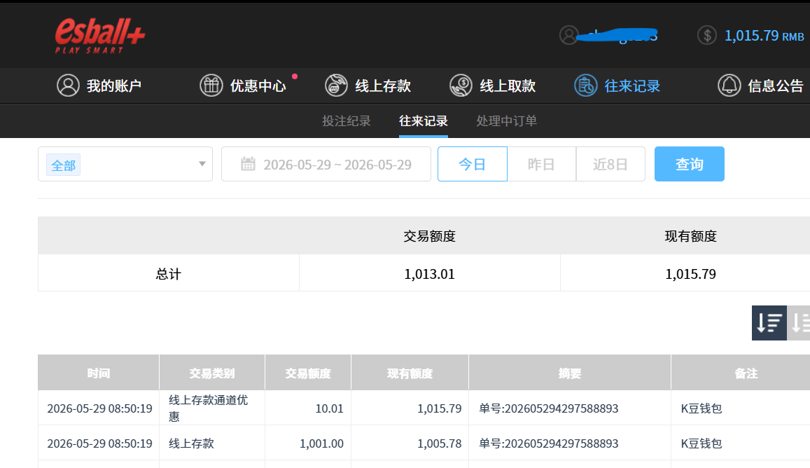810x468 pixels.
Task: Open the 信息公告 menu
Action: click(x=761, y=85)
